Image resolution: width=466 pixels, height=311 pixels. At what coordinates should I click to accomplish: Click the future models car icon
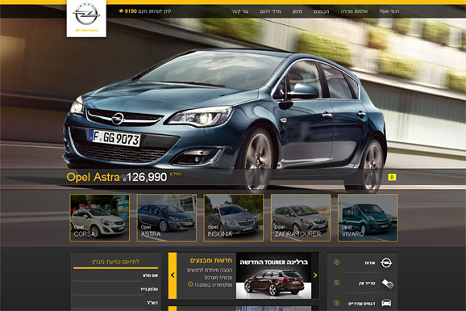pyautogui.click(x=386, y=303)
